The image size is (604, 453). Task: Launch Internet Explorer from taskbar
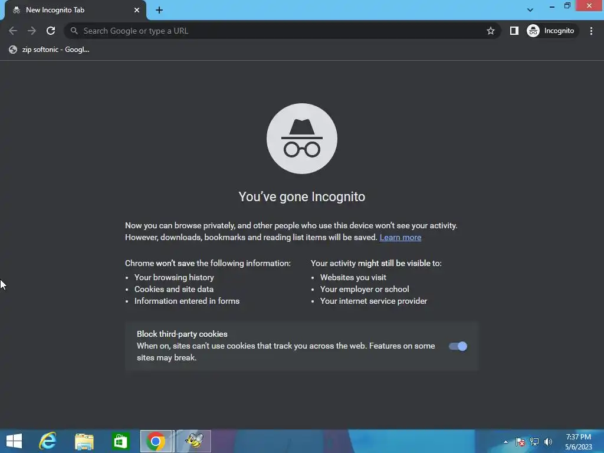pyautogui.click(x=48, y=441)
